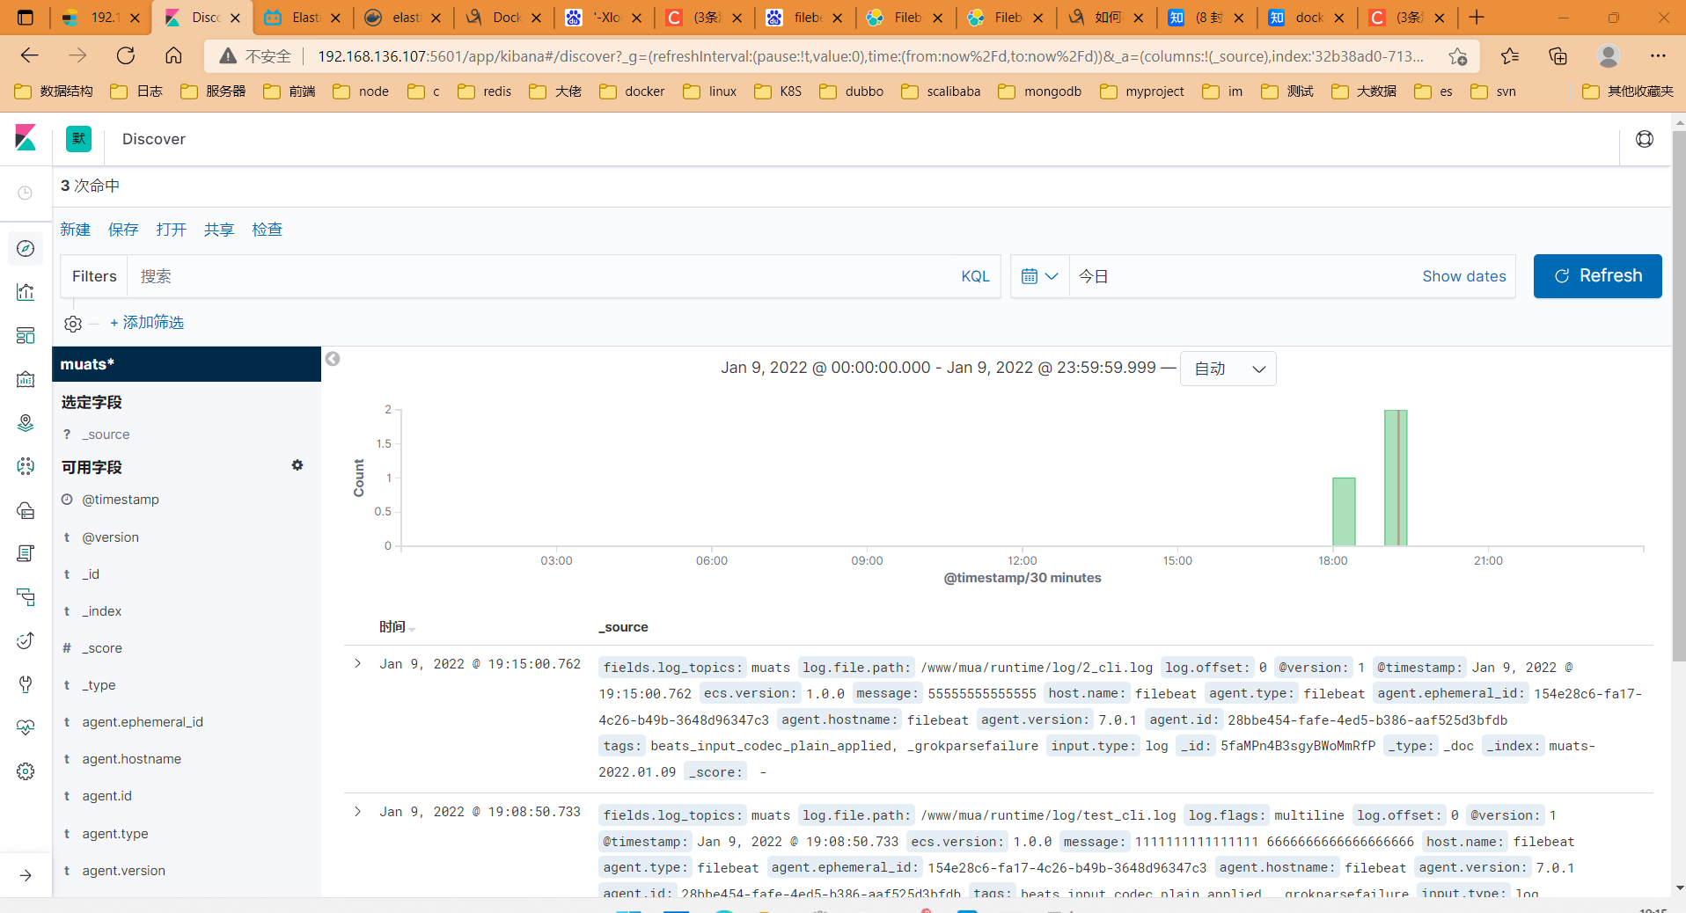The width and height of the screenshot is (1686, 913).
Task: Open the Maps icon in sidebar
Action: click(26, 423)
